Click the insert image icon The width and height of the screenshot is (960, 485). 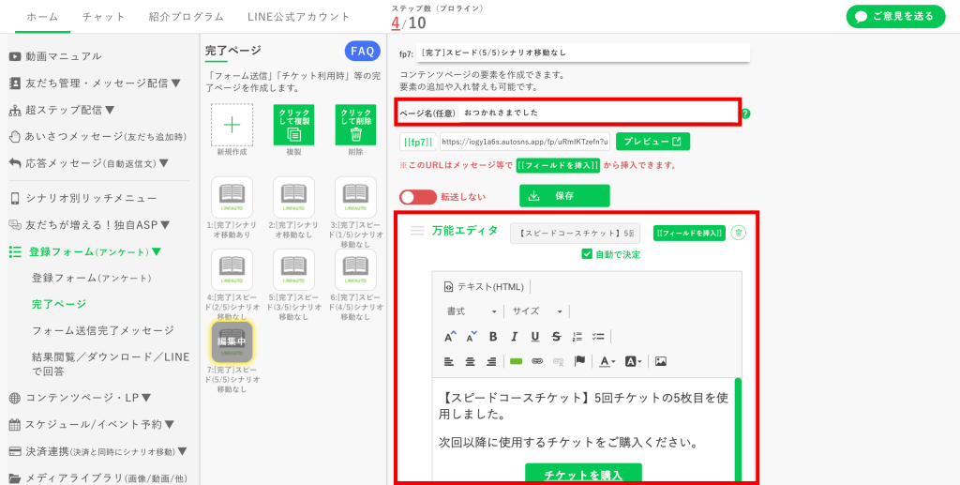pyautogui.click(x=661, y=361)
